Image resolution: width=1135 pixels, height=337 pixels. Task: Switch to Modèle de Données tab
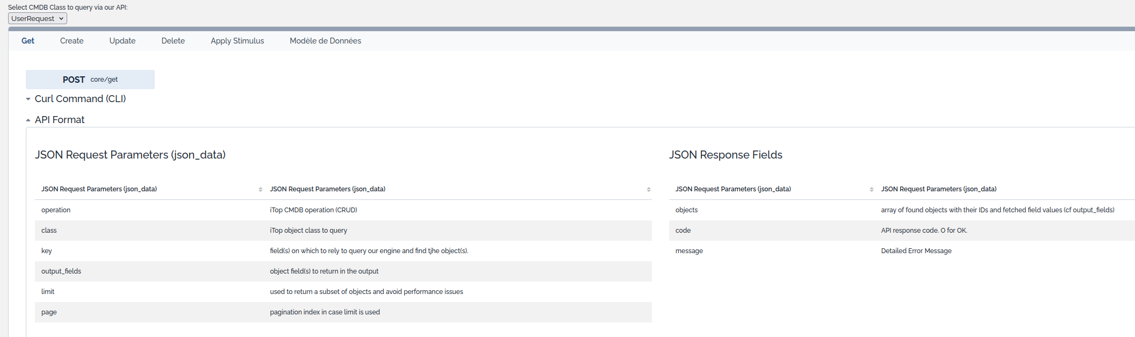[x=325, y=41]
